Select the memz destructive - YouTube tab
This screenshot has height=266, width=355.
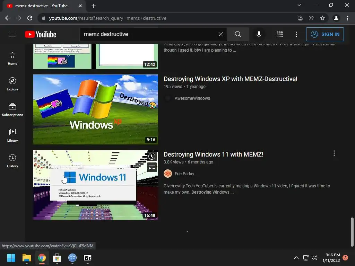tap(44, 6)
